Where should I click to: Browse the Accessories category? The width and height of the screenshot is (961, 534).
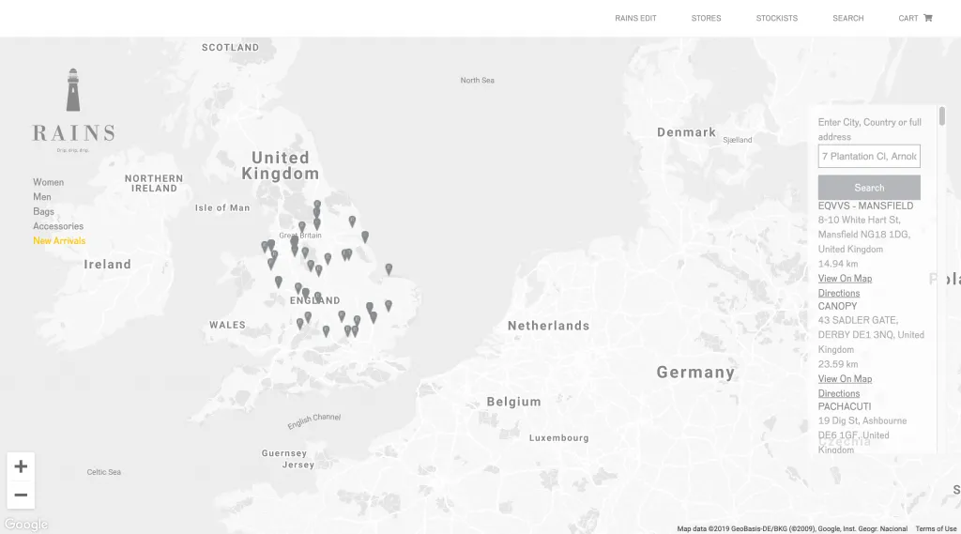click(58, 226)
